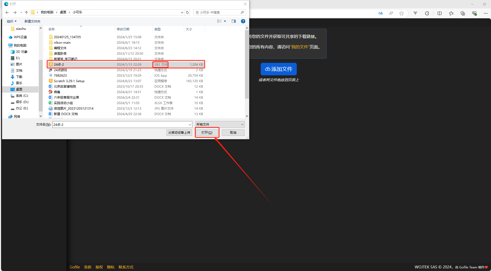
Task: Expand the 组织 dropdown menu
Action: [12, 21]
